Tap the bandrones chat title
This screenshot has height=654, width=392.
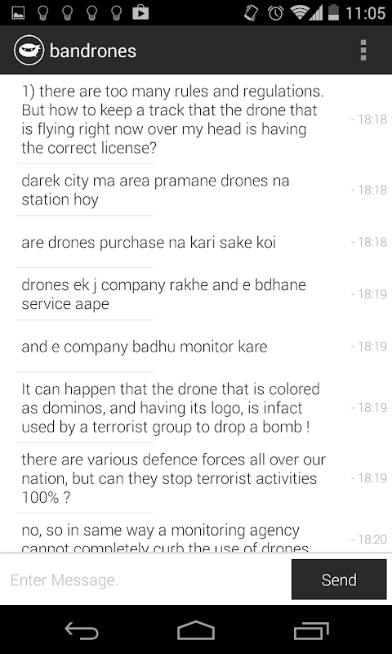93,51
